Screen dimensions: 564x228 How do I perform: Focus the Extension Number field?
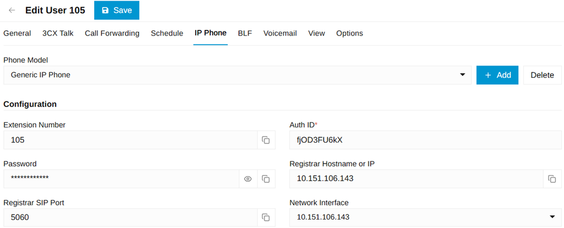(130, 140)
